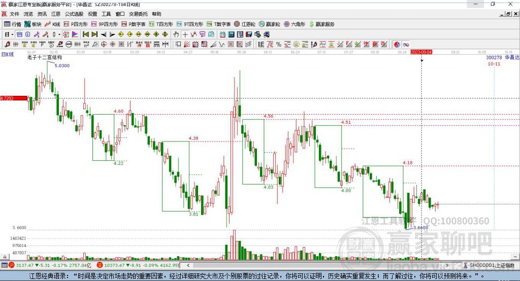
Task: Open the 9P四方形 tool
Action: pos(105,24)
